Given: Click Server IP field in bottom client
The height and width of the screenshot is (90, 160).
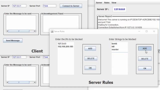Looking at the screenshot, I should coord(19,57).
